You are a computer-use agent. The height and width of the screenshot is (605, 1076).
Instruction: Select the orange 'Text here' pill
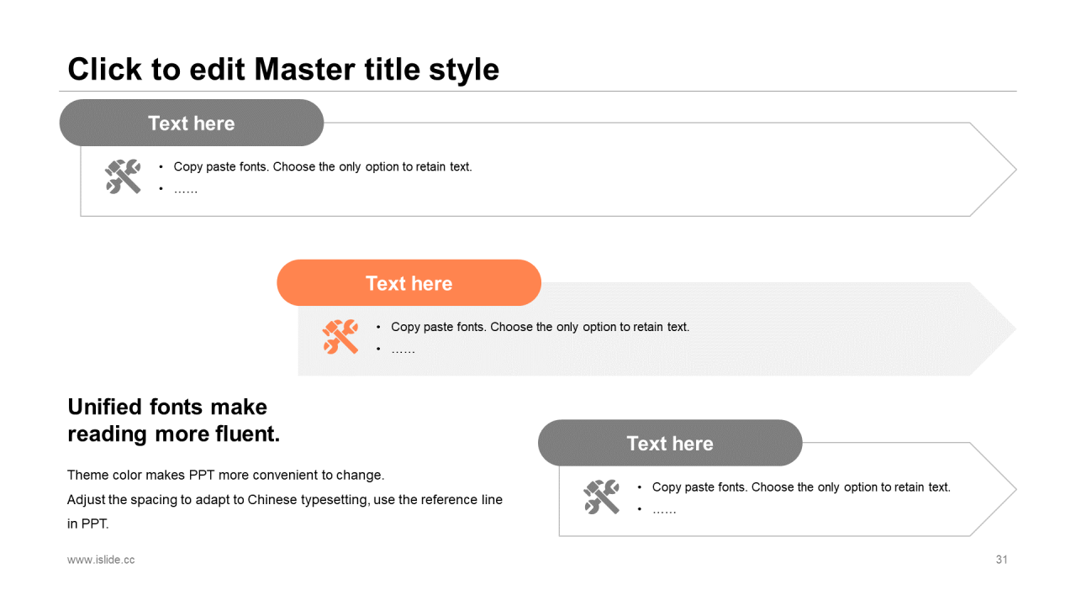pyautogui.click(x=409, y=283)
